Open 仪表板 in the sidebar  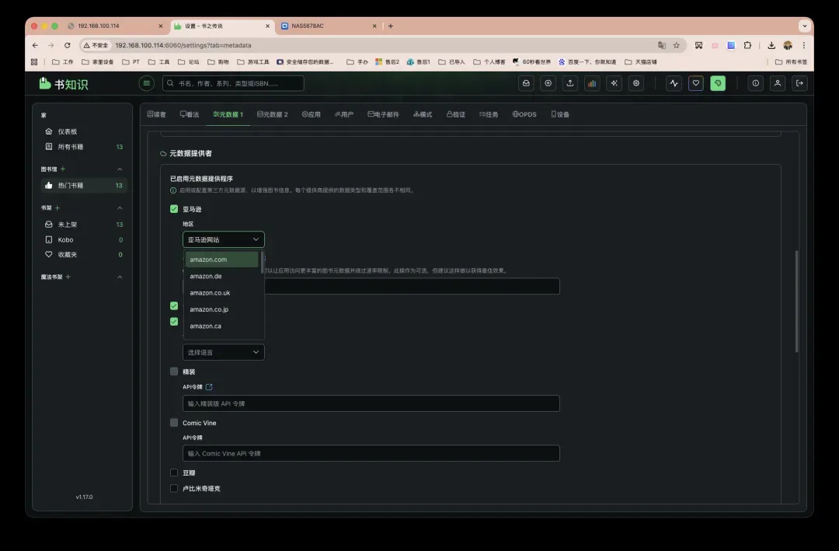[x=67, y=131]
